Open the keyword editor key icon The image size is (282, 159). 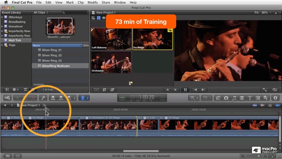click(x=43, y=98)
